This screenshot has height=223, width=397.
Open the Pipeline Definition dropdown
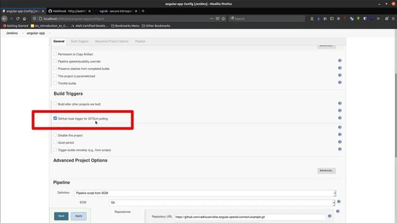pyautogui.click(x=205, y=193)
